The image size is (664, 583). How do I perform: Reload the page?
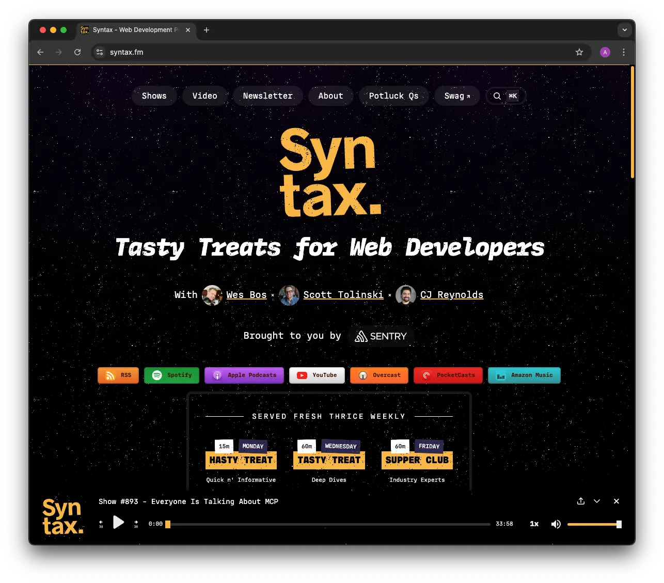coord(77,52)
